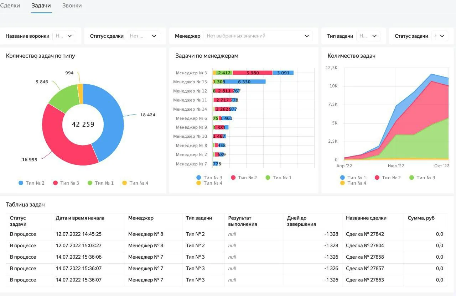Click the Задачи по менеджерам chart title
456x296 pixels.
207,56
